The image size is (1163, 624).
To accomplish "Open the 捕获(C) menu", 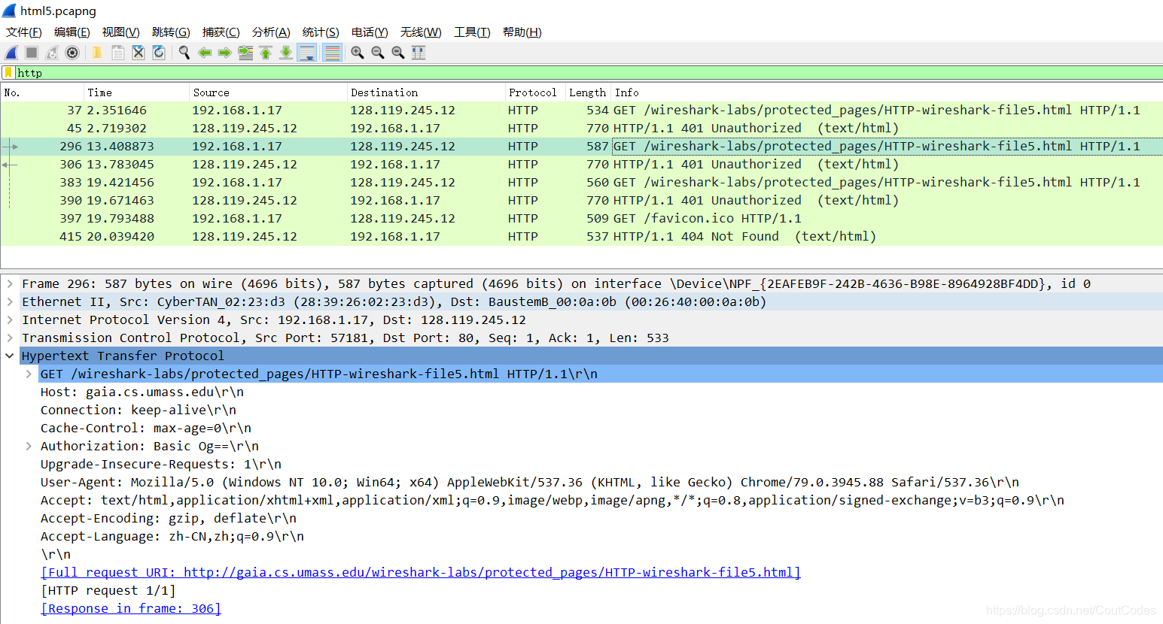I will point(221,32).
